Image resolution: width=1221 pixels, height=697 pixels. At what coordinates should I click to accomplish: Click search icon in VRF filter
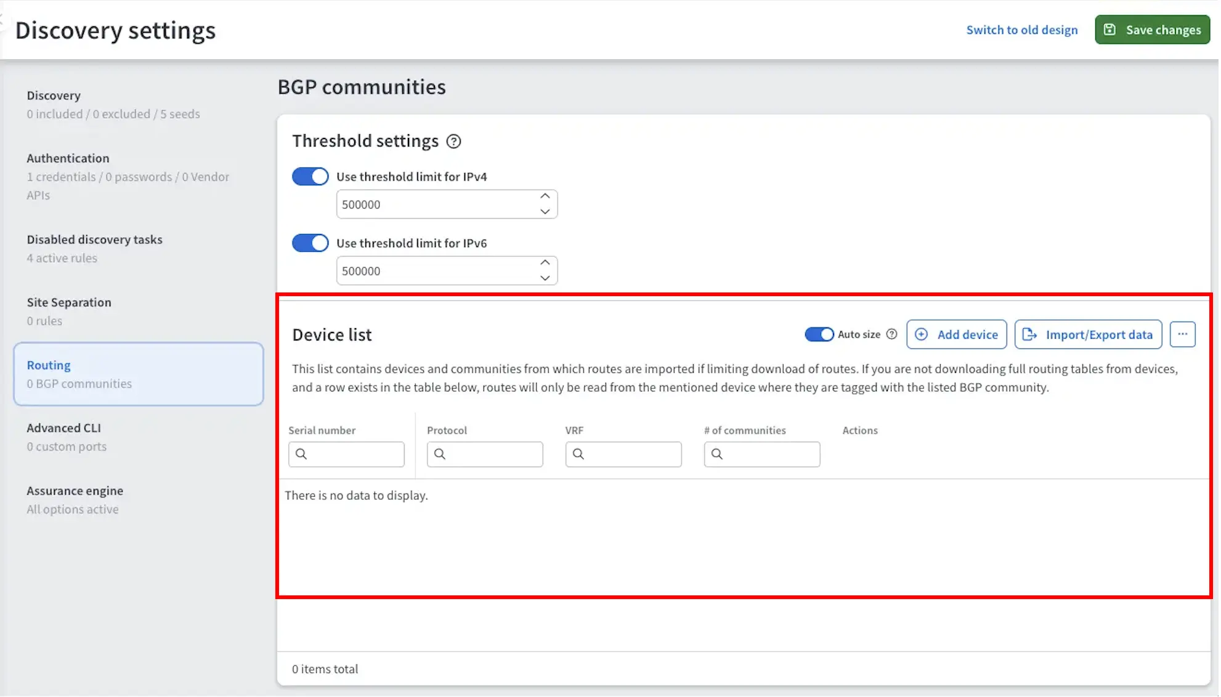(x=578, y=454)
